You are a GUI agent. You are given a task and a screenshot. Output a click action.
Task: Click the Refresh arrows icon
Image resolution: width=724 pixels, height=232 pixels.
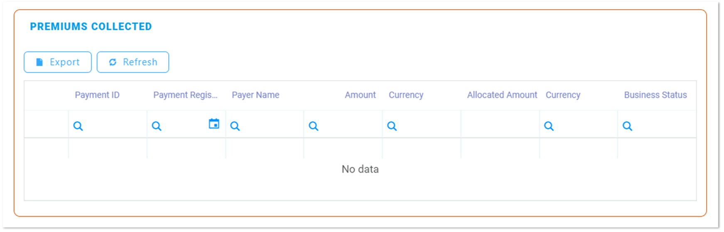[113, 62]
